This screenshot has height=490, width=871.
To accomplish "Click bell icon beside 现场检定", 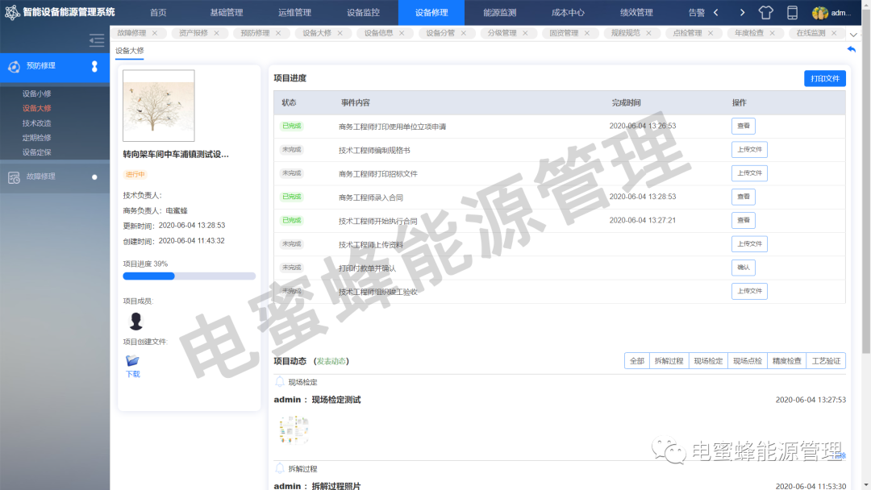I will tap(280, 382).
